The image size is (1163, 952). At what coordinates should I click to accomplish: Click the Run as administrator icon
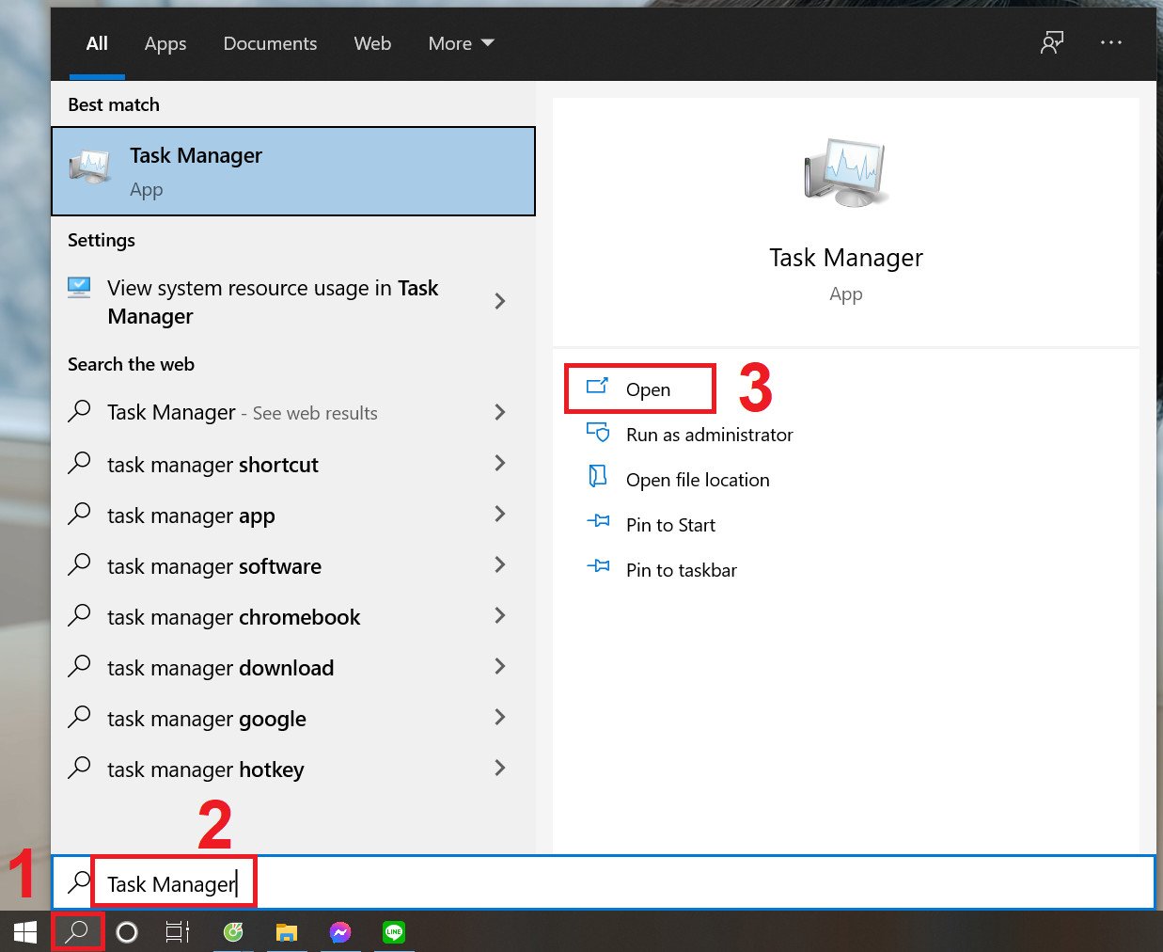[598, 433]
